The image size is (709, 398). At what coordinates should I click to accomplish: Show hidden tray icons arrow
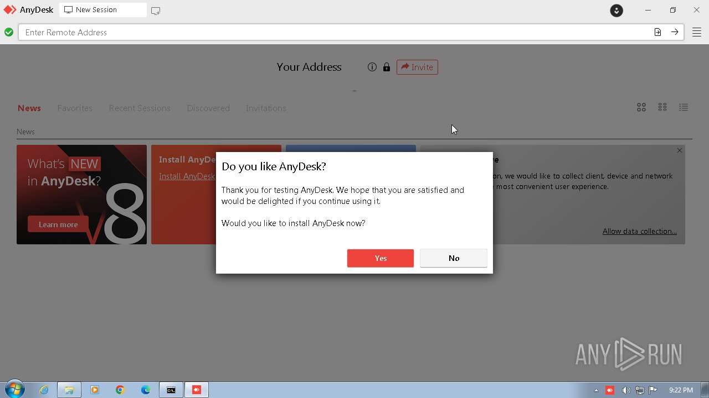click(x=596, y=390)
